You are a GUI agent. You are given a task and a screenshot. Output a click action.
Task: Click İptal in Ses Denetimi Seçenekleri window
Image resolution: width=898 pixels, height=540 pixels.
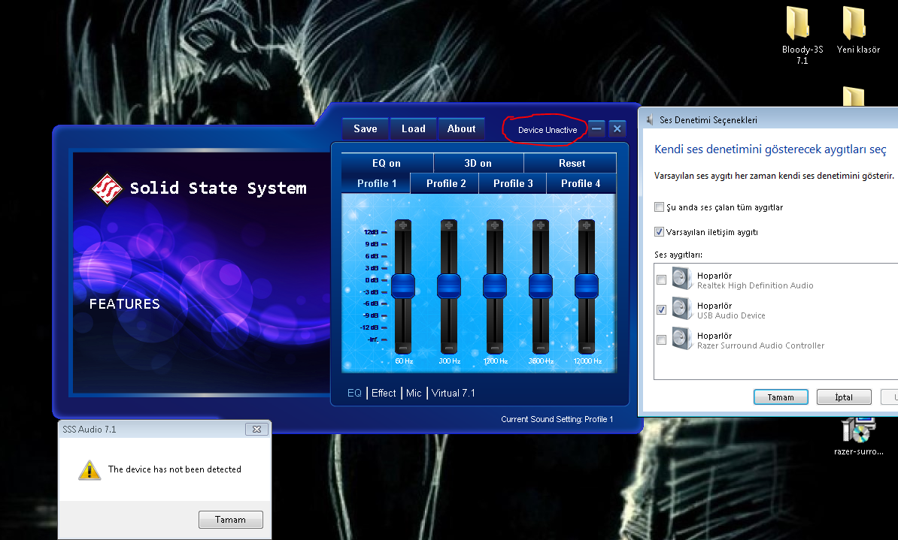[x=844, y=397]
